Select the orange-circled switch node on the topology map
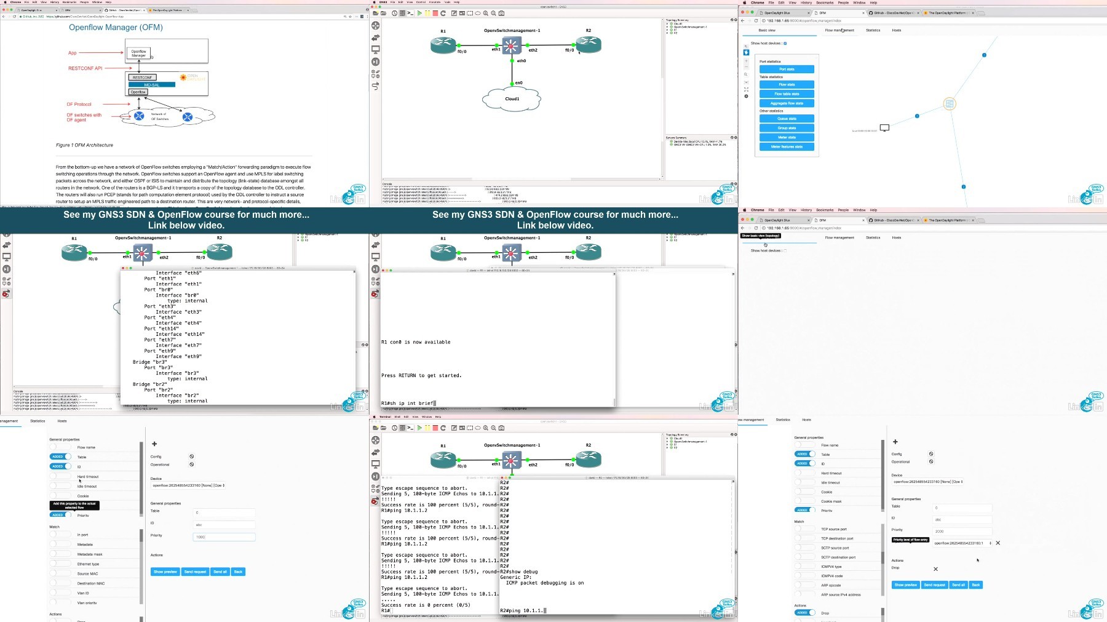The width and height of the screenshot is (1107, 622). pos(950,104)
